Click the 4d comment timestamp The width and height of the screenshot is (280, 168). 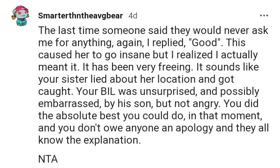[x=133, y=16]
